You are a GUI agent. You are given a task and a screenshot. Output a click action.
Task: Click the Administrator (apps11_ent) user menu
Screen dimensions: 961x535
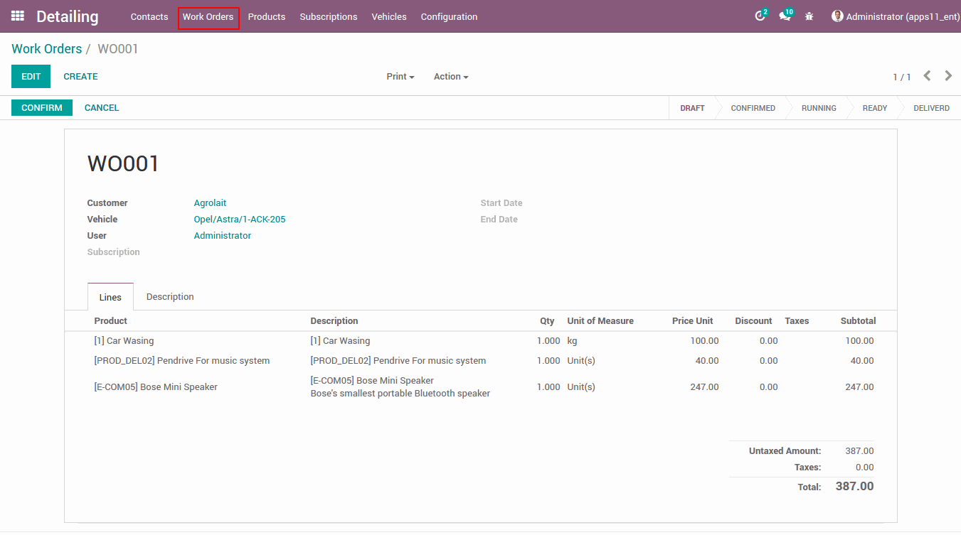click(896, 16)
